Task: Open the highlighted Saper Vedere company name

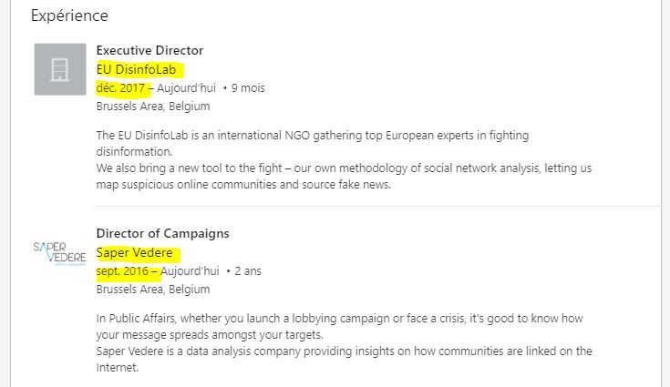Action: coord(134,252)
